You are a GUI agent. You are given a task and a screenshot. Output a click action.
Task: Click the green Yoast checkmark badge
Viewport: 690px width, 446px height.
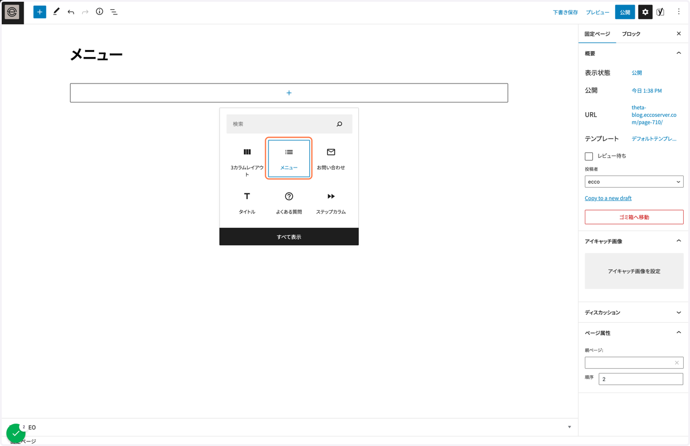coord(16,433)
